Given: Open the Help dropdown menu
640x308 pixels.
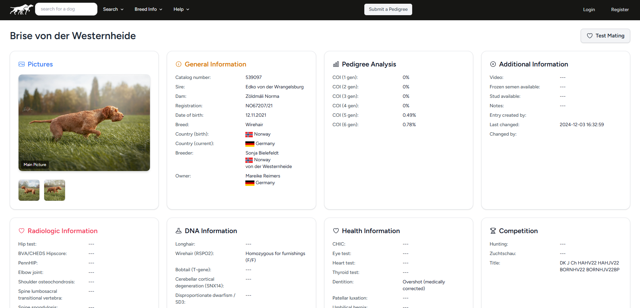Looking at the screenshot, I should click(181, 9).
